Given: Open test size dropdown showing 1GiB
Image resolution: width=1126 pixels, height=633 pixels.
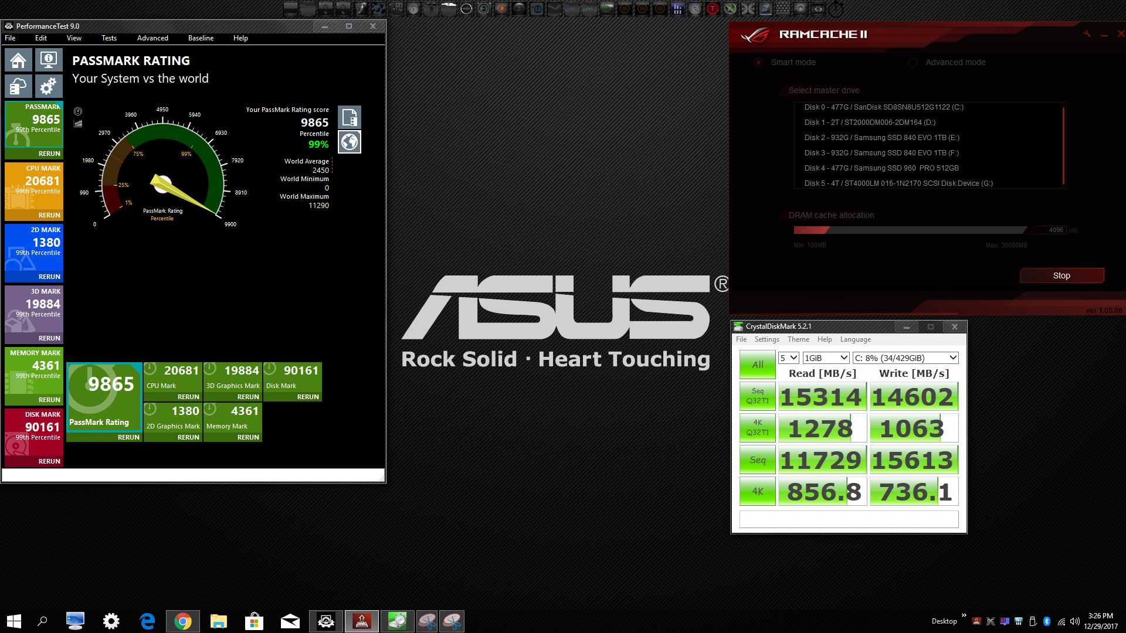Looking at the screenshot, I should click(x=826, y=358).
